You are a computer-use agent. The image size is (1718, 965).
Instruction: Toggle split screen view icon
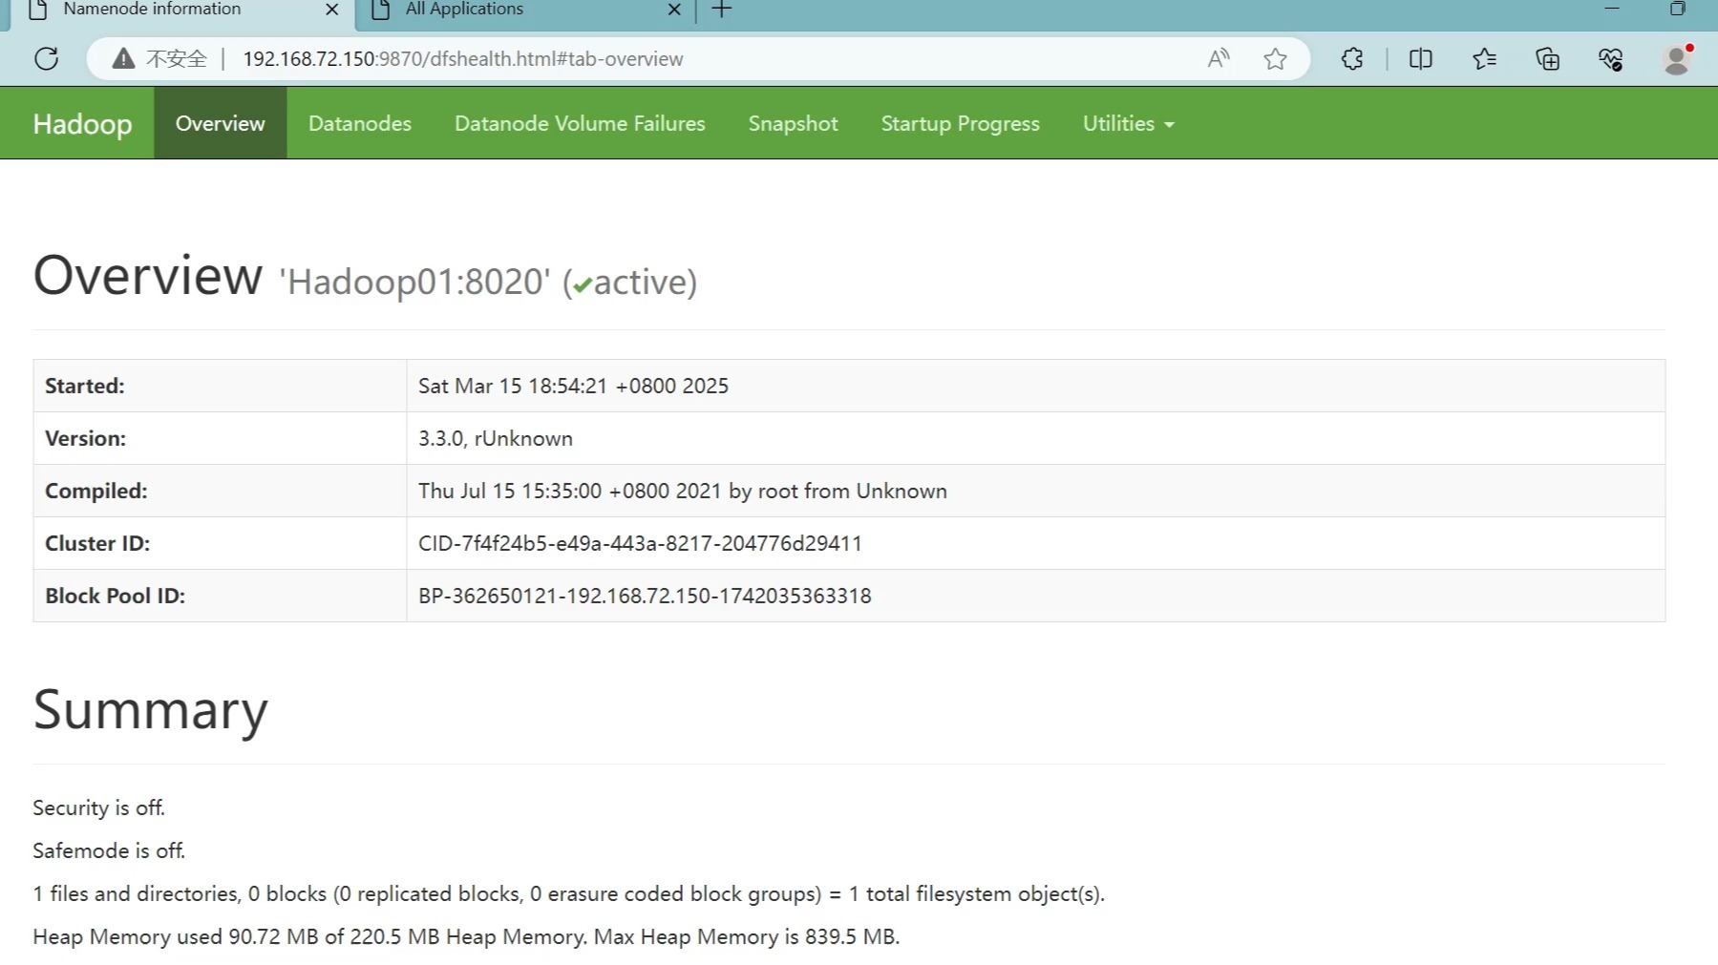point(1421,59)
